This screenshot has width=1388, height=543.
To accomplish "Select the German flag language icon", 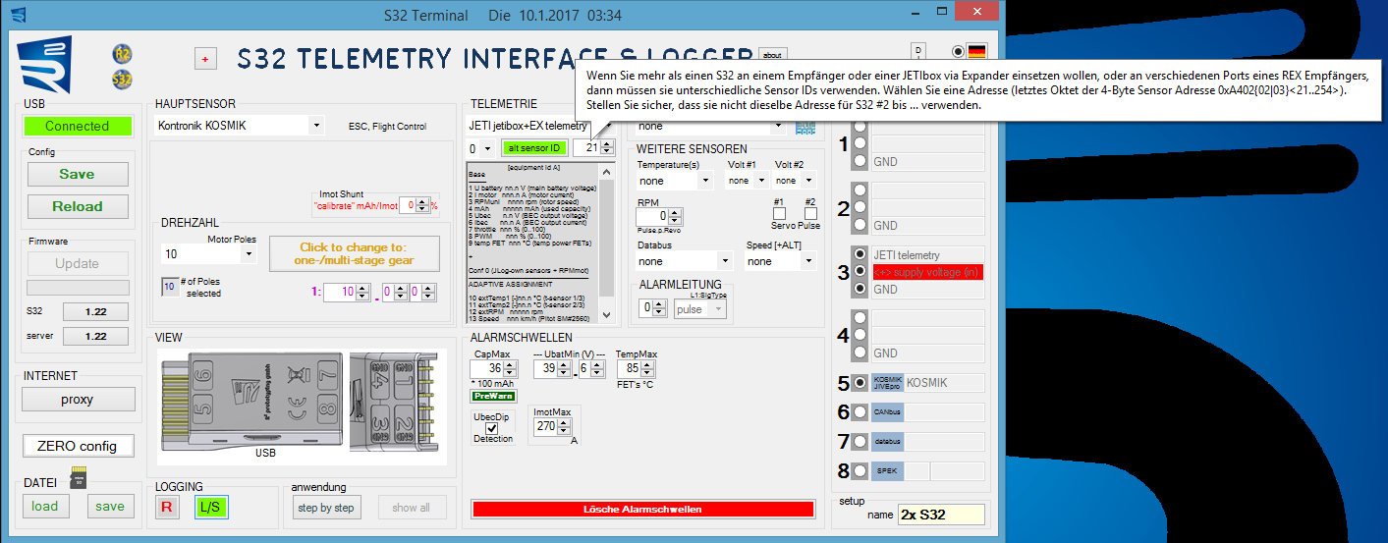I will [976, 52].
